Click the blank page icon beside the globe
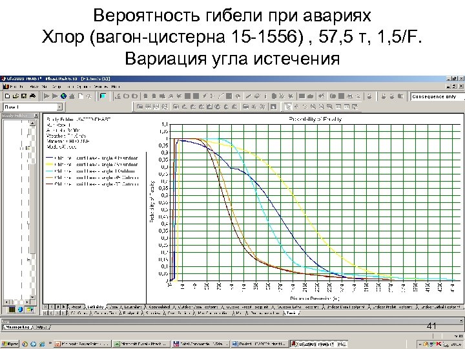The image size is (465, 349). (81, 96)
